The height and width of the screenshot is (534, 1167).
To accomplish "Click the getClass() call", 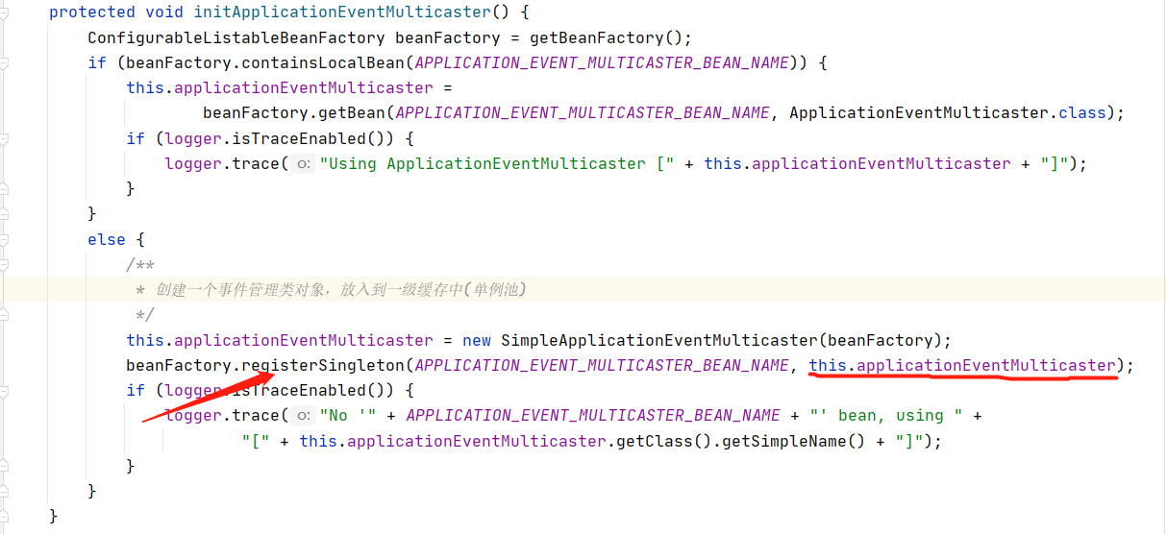I will [659, 441].
